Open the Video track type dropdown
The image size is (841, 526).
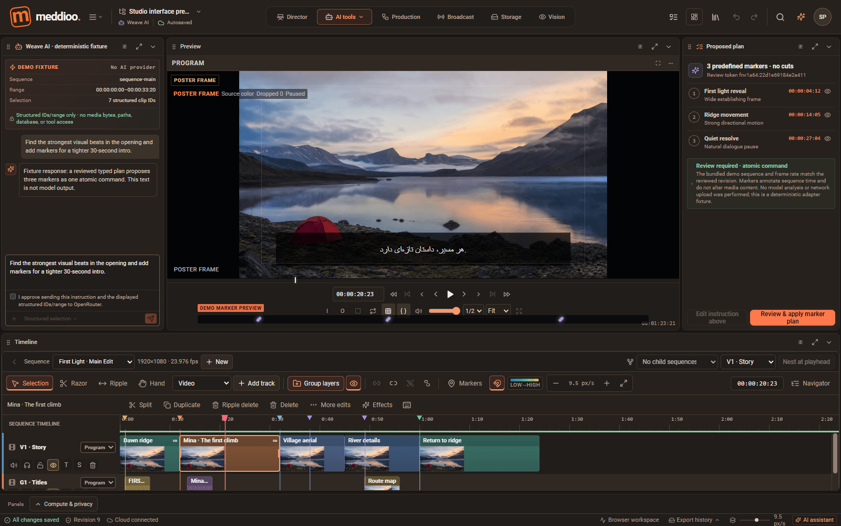pos(202,383)
